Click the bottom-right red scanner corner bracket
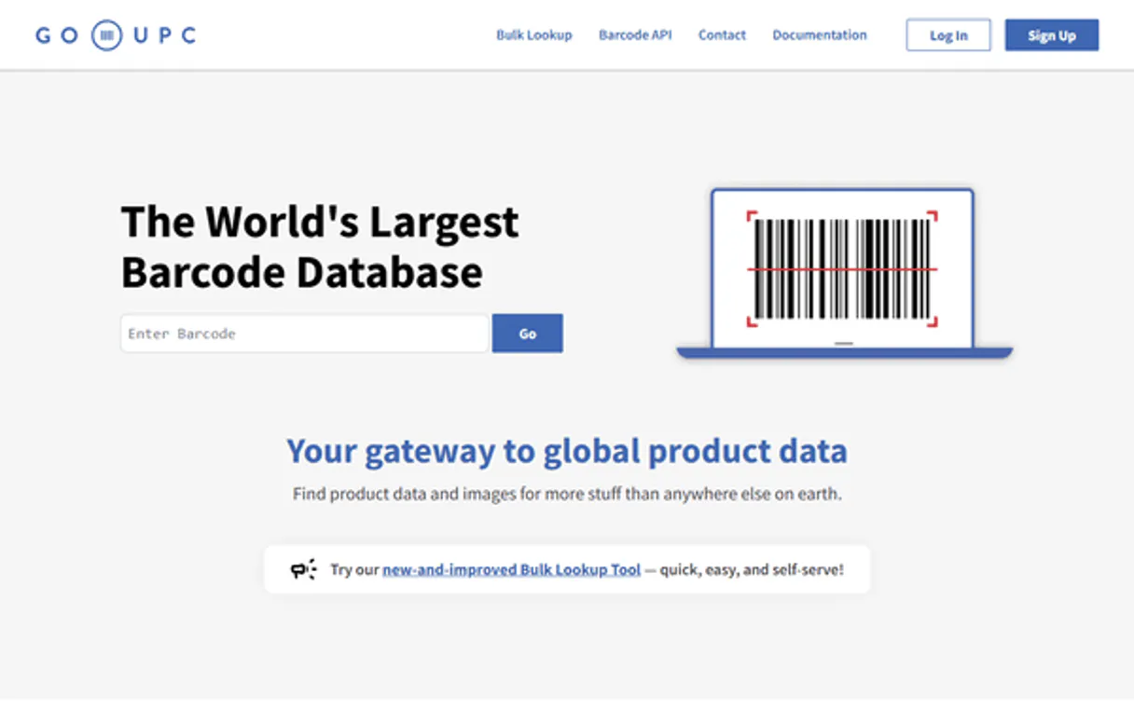This screenshot has width=1134, height=708. coord(932,322)
